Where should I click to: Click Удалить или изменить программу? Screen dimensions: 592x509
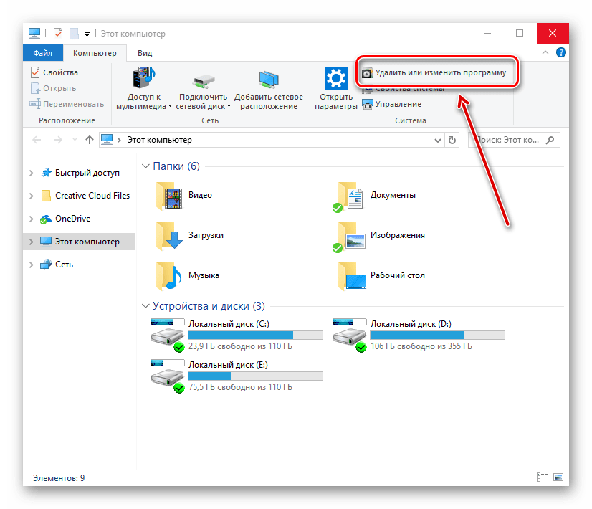(434, 72)
